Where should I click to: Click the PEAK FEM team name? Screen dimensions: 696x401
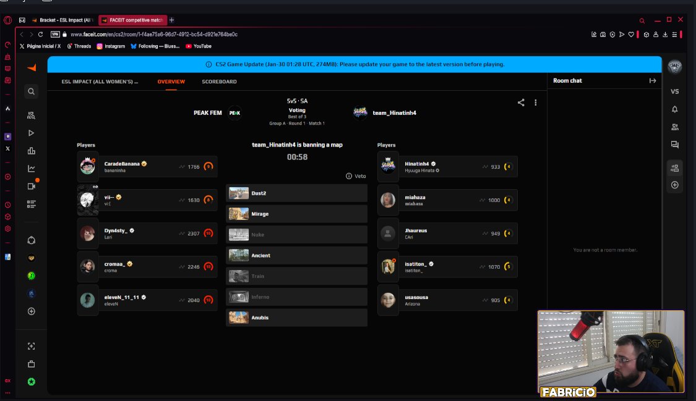207,113
